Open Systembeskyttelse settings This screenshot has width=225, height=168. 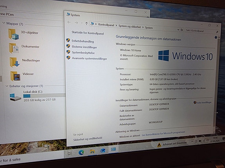(x=83, y=53)
